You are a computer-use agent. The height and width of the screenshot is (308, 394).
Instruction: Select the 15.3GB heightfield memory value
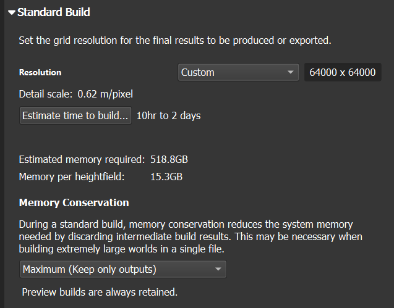click(166, 177)
